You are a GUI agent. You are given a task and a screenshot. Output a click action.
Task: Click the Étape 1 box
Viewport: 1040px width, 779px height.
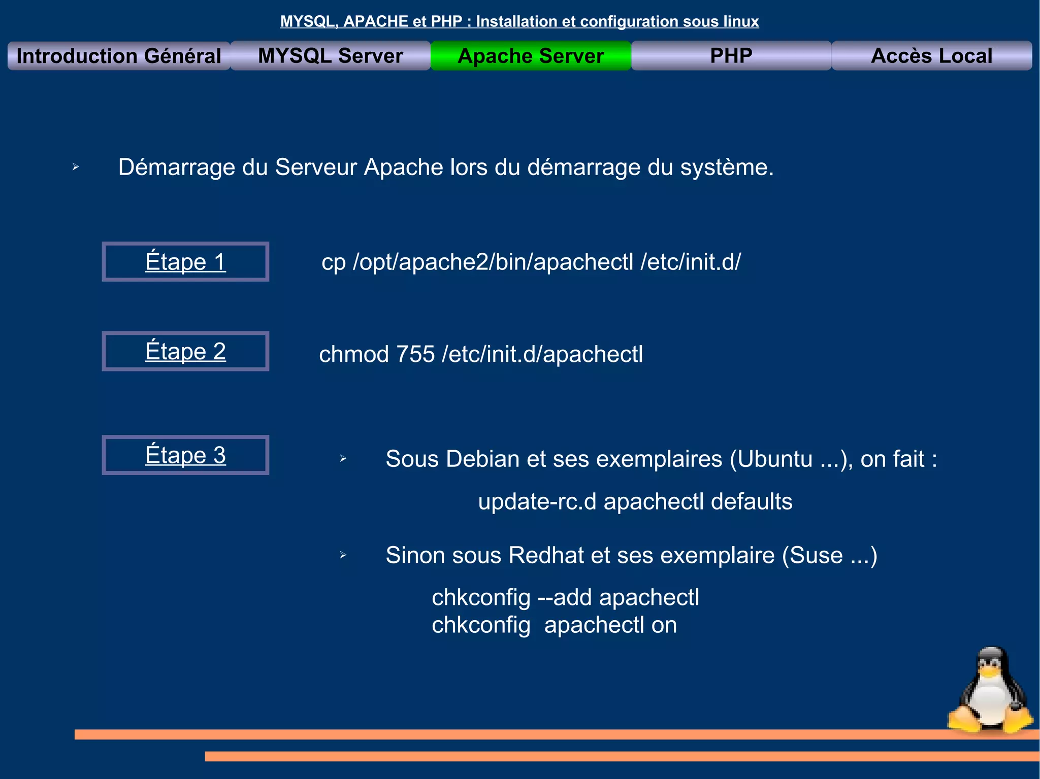click(x=185, y=262)
